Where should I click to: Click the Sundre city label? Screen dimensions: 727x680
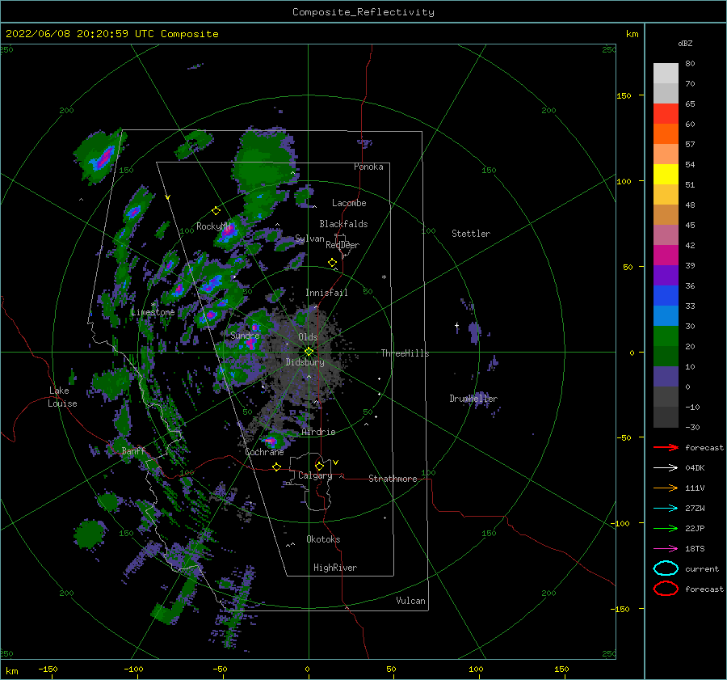point(245,335)
